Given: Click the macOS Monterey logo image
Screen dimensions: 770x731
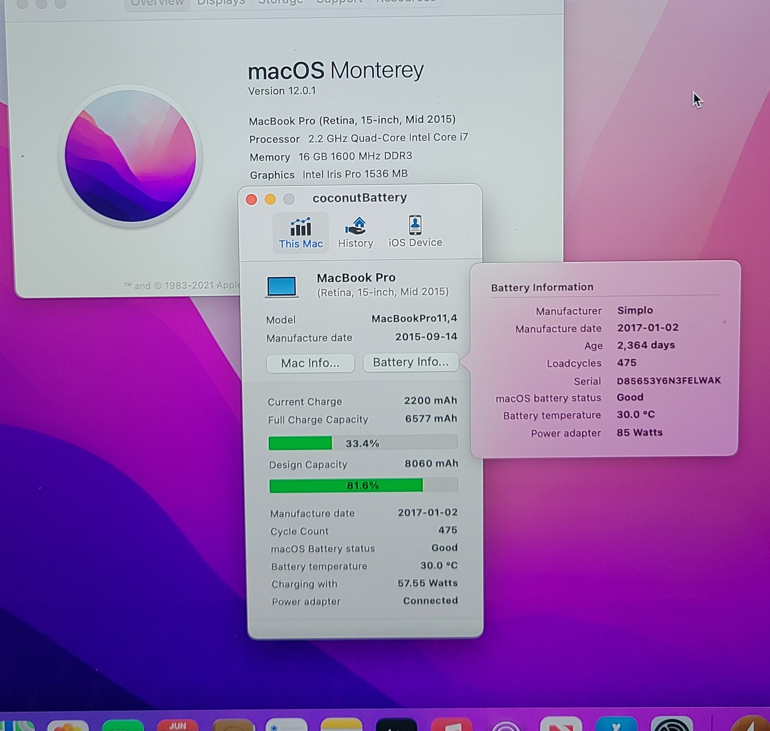Looking at the screenshot, I should coord(131,156).
